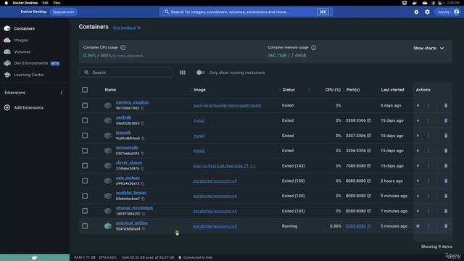Show CPU usage info tooltip icon
Image resolution: width=464 pixels, height=261 pixels.
(x=123, y=47)
